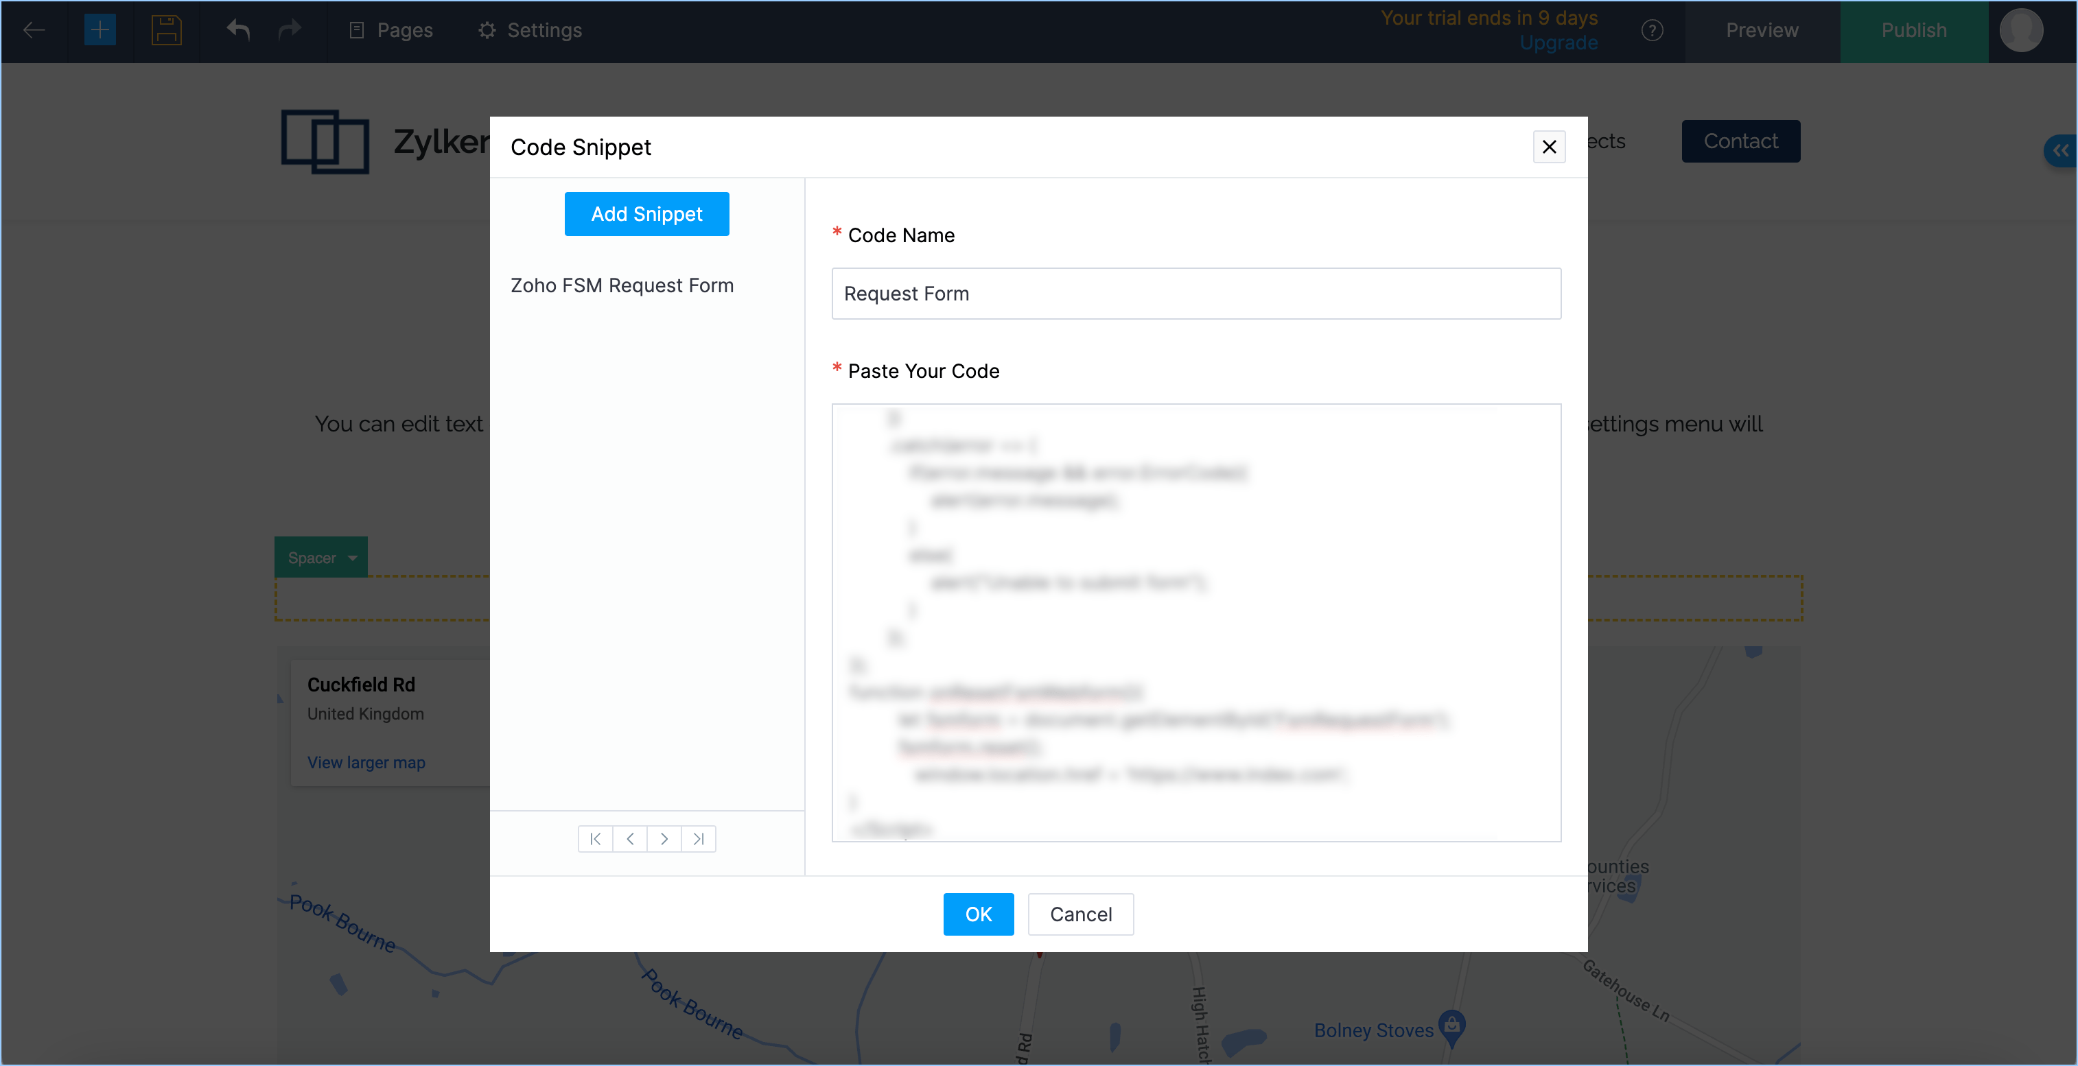2078x1066 pixels.
Task: Jump to last snippets page
Action: coord(699,839)
